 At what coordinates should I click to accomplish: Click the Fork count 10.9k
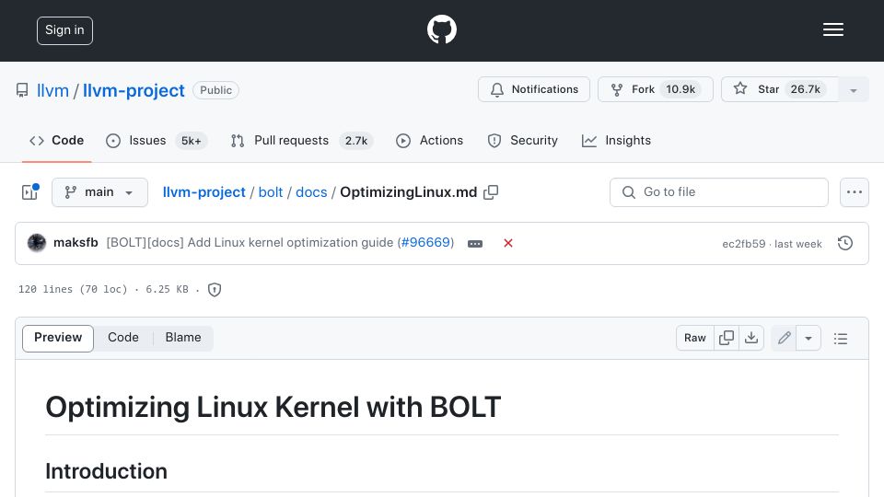tap(680, 89)
